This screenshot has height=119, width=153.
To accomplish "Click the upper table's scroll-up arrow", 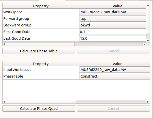I will coord(148,5).
